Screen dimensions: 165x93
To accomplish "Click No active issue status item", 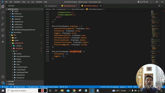I will (32, 87).
